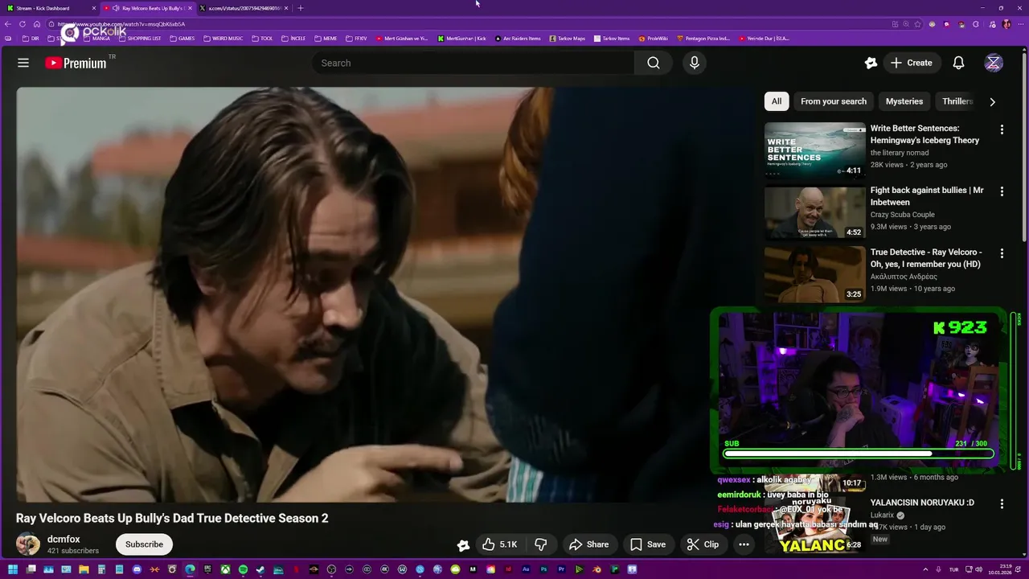Select the From your search chip
The height and width of the screenshot is (579, 1029).
[834, 101]
